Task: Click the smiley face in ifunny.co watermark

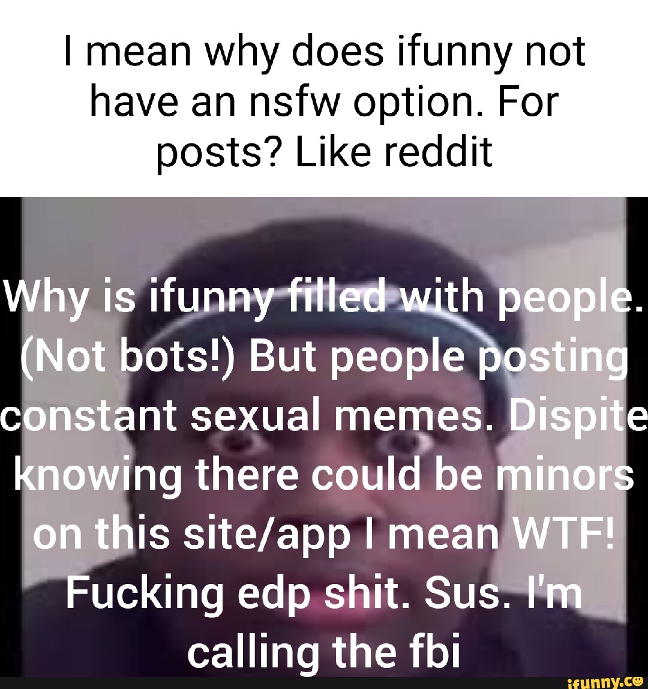Action: (636, 682)
